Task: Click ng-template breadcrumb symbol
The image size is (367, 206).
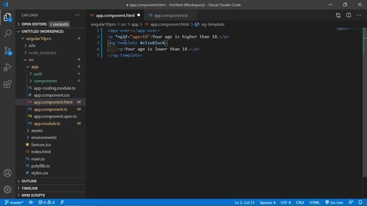Action: point(209,24)
